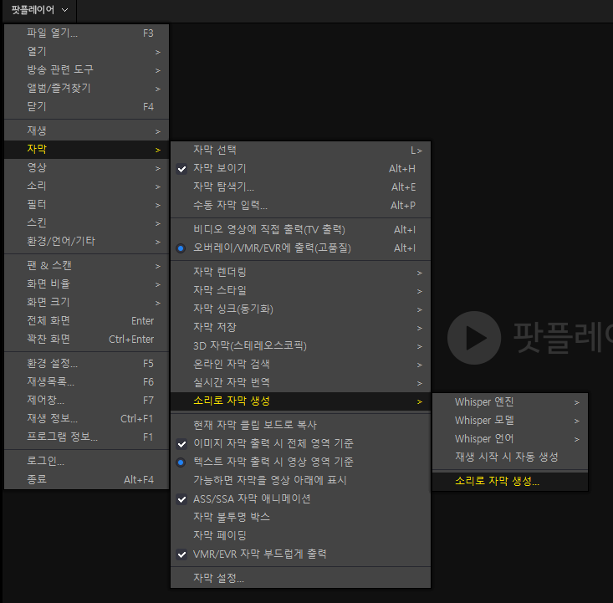Expand 3D 자막(스테레오스코픽) submenu
This screenshot has width=613, height=603.
click(x=300, y=346)
